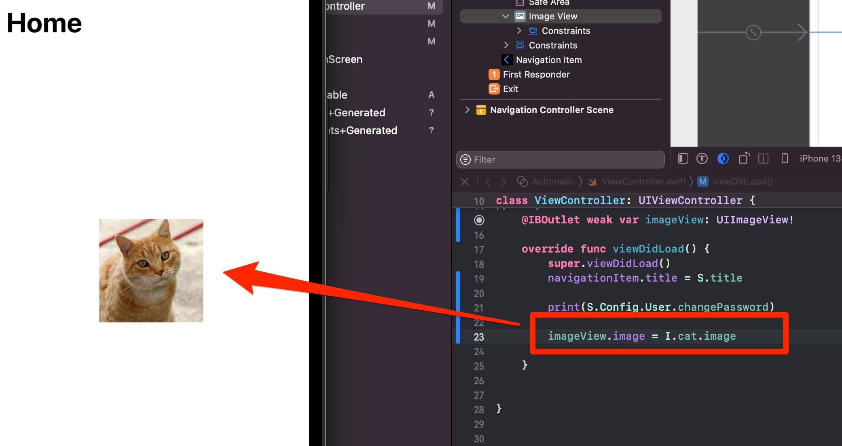Click the cat image thumbnail
This screenshot has height=446, width=842.
click(x=151, y=271)
